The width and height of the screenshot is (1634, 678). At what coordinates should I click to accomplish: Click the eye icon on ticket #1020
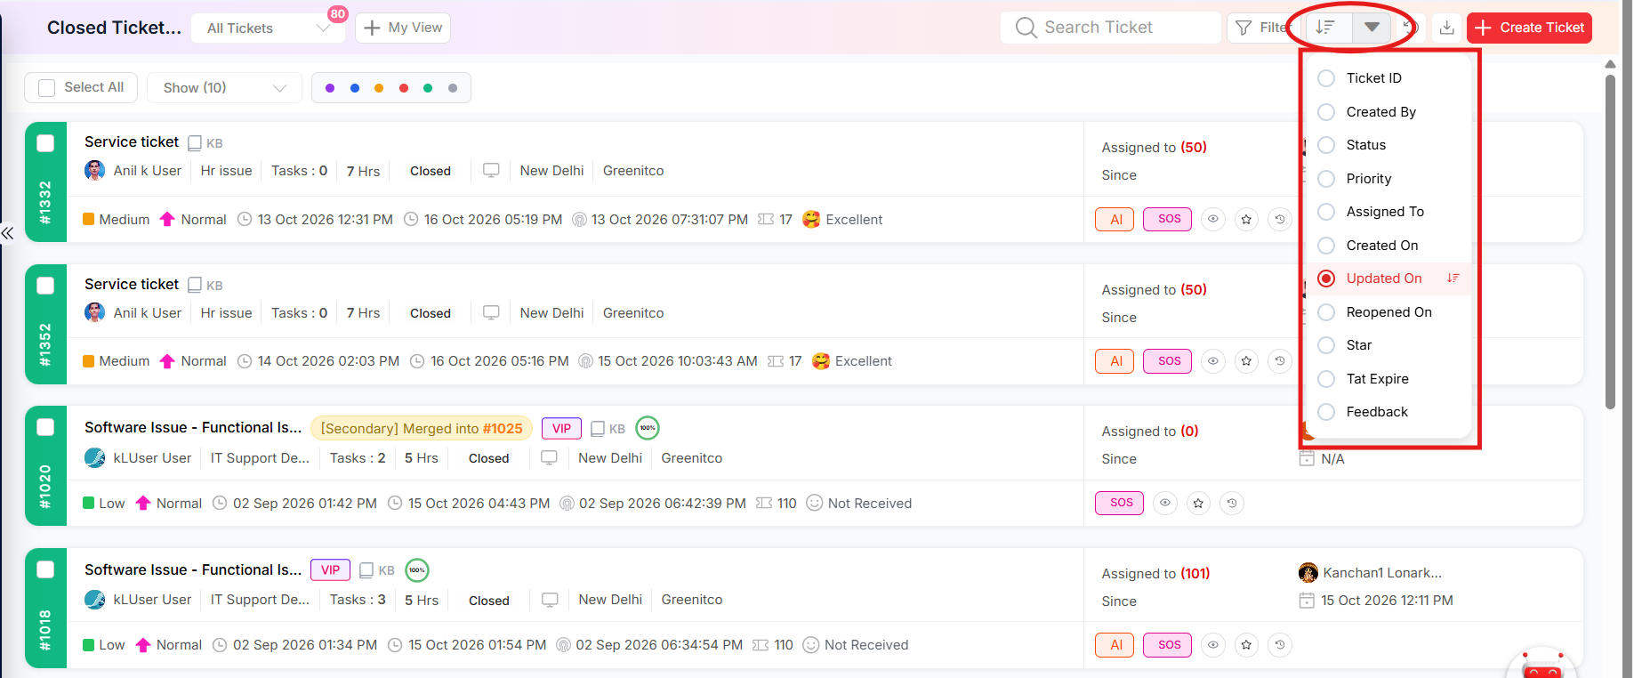(x=1165, y=503)
